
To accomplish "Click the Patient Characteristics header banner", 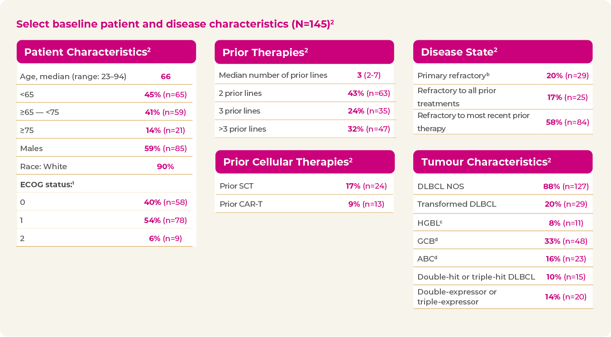I will click(106, 52).
